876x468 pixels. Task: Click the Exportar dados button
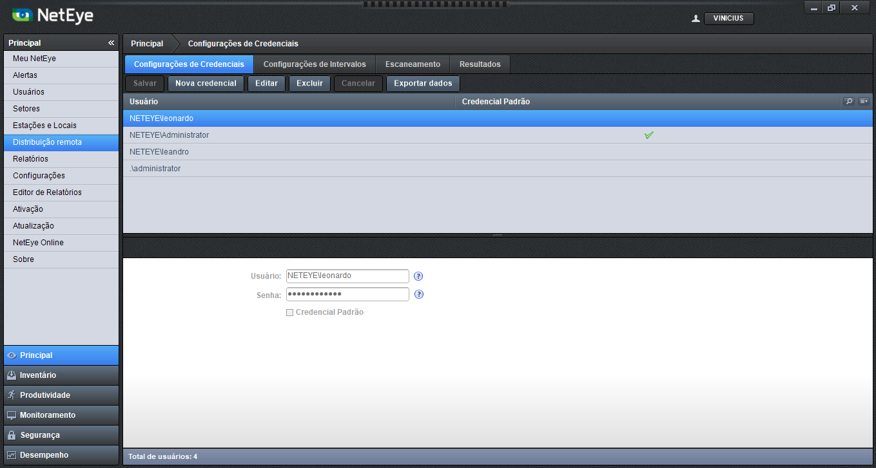point(423,84)
